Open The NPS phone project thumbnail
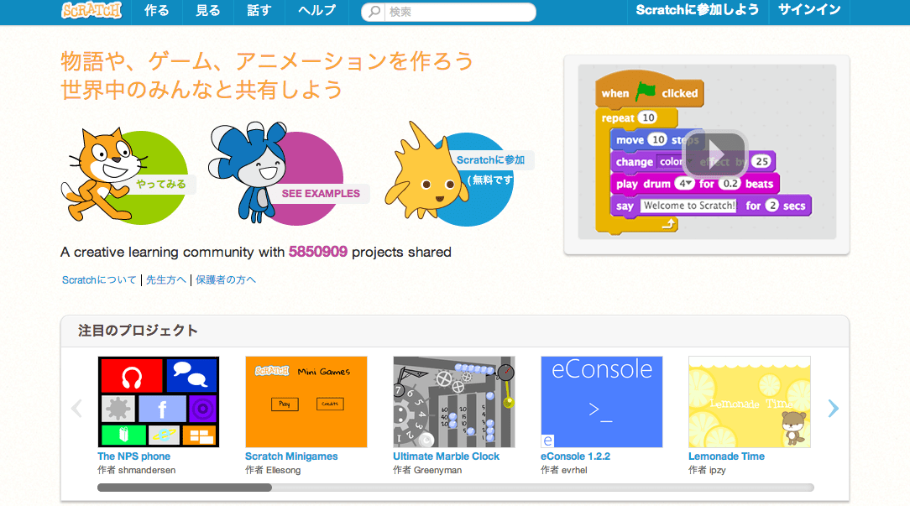The height and width of the screenshot is (506, 910). 159,402
